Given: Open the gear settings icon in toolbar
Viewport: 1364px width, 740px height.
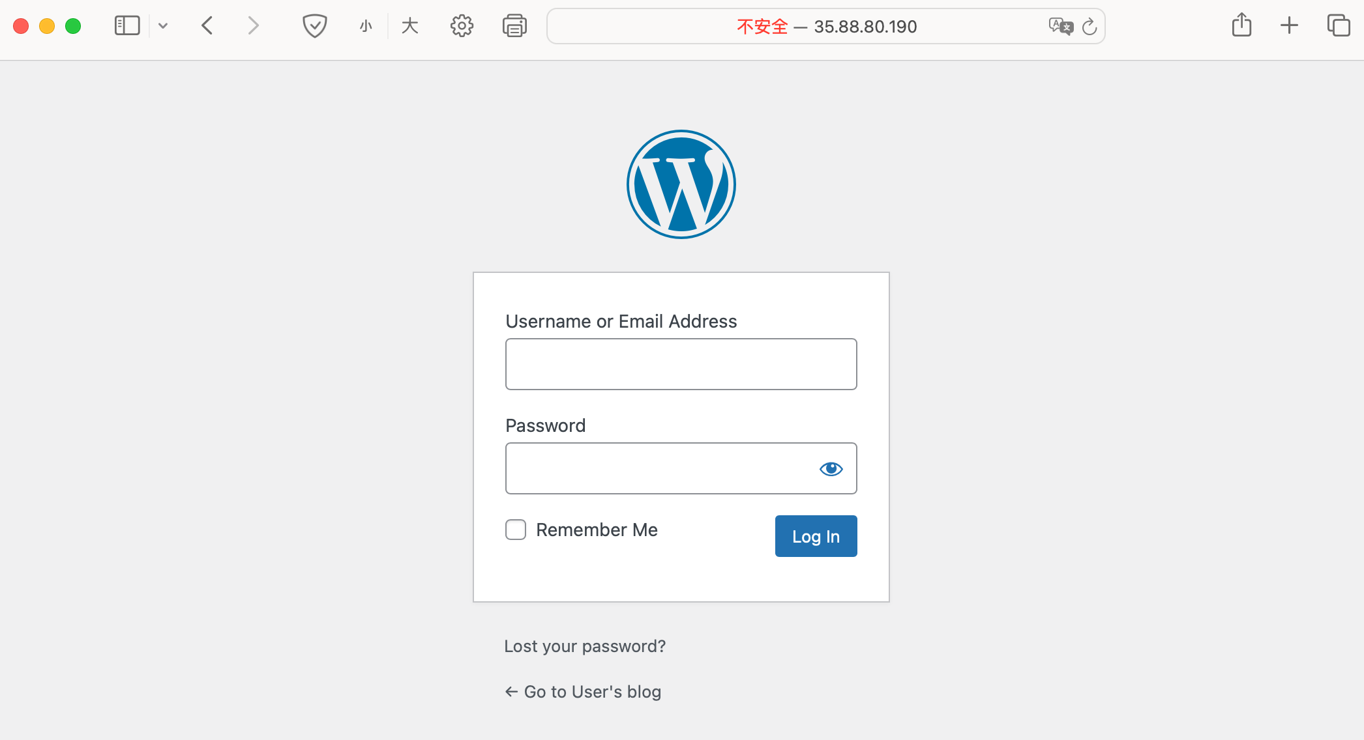Looking at the screenshot, I should click(x=462, y=26).
